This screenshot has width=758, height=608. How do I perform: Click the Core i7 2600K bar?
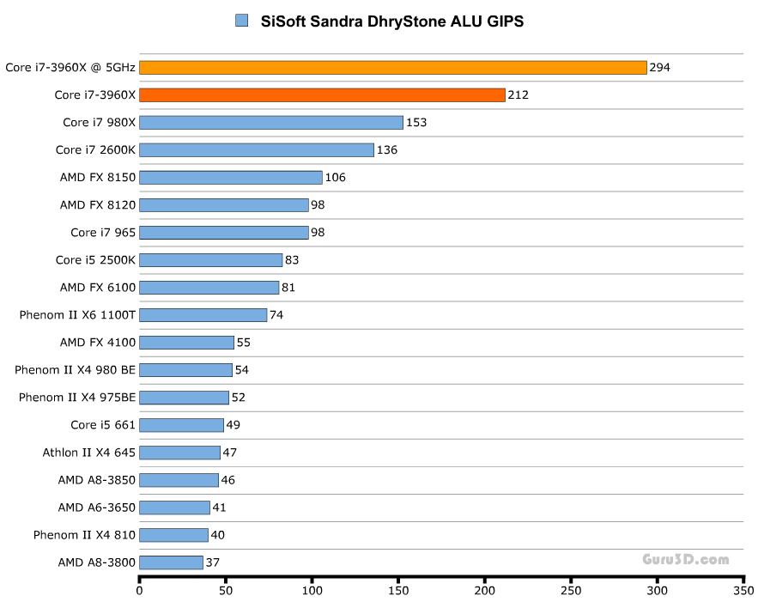click(256, 150)
